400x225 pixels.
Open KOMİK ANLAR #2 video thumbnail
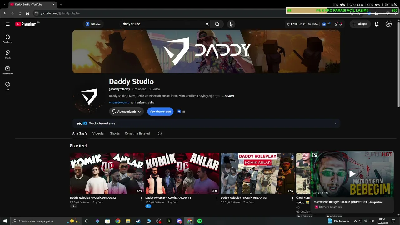pos(107,173)
